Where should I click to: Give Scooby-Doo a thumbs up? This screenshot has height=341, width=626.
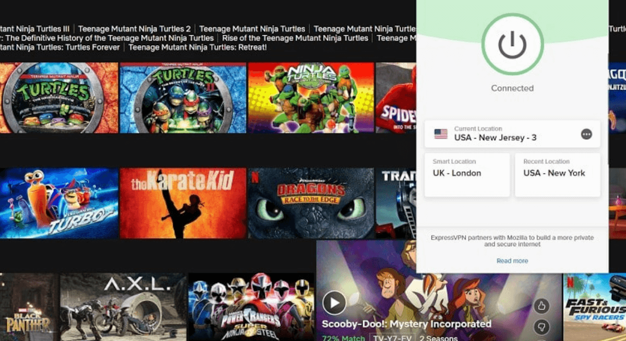542,306
